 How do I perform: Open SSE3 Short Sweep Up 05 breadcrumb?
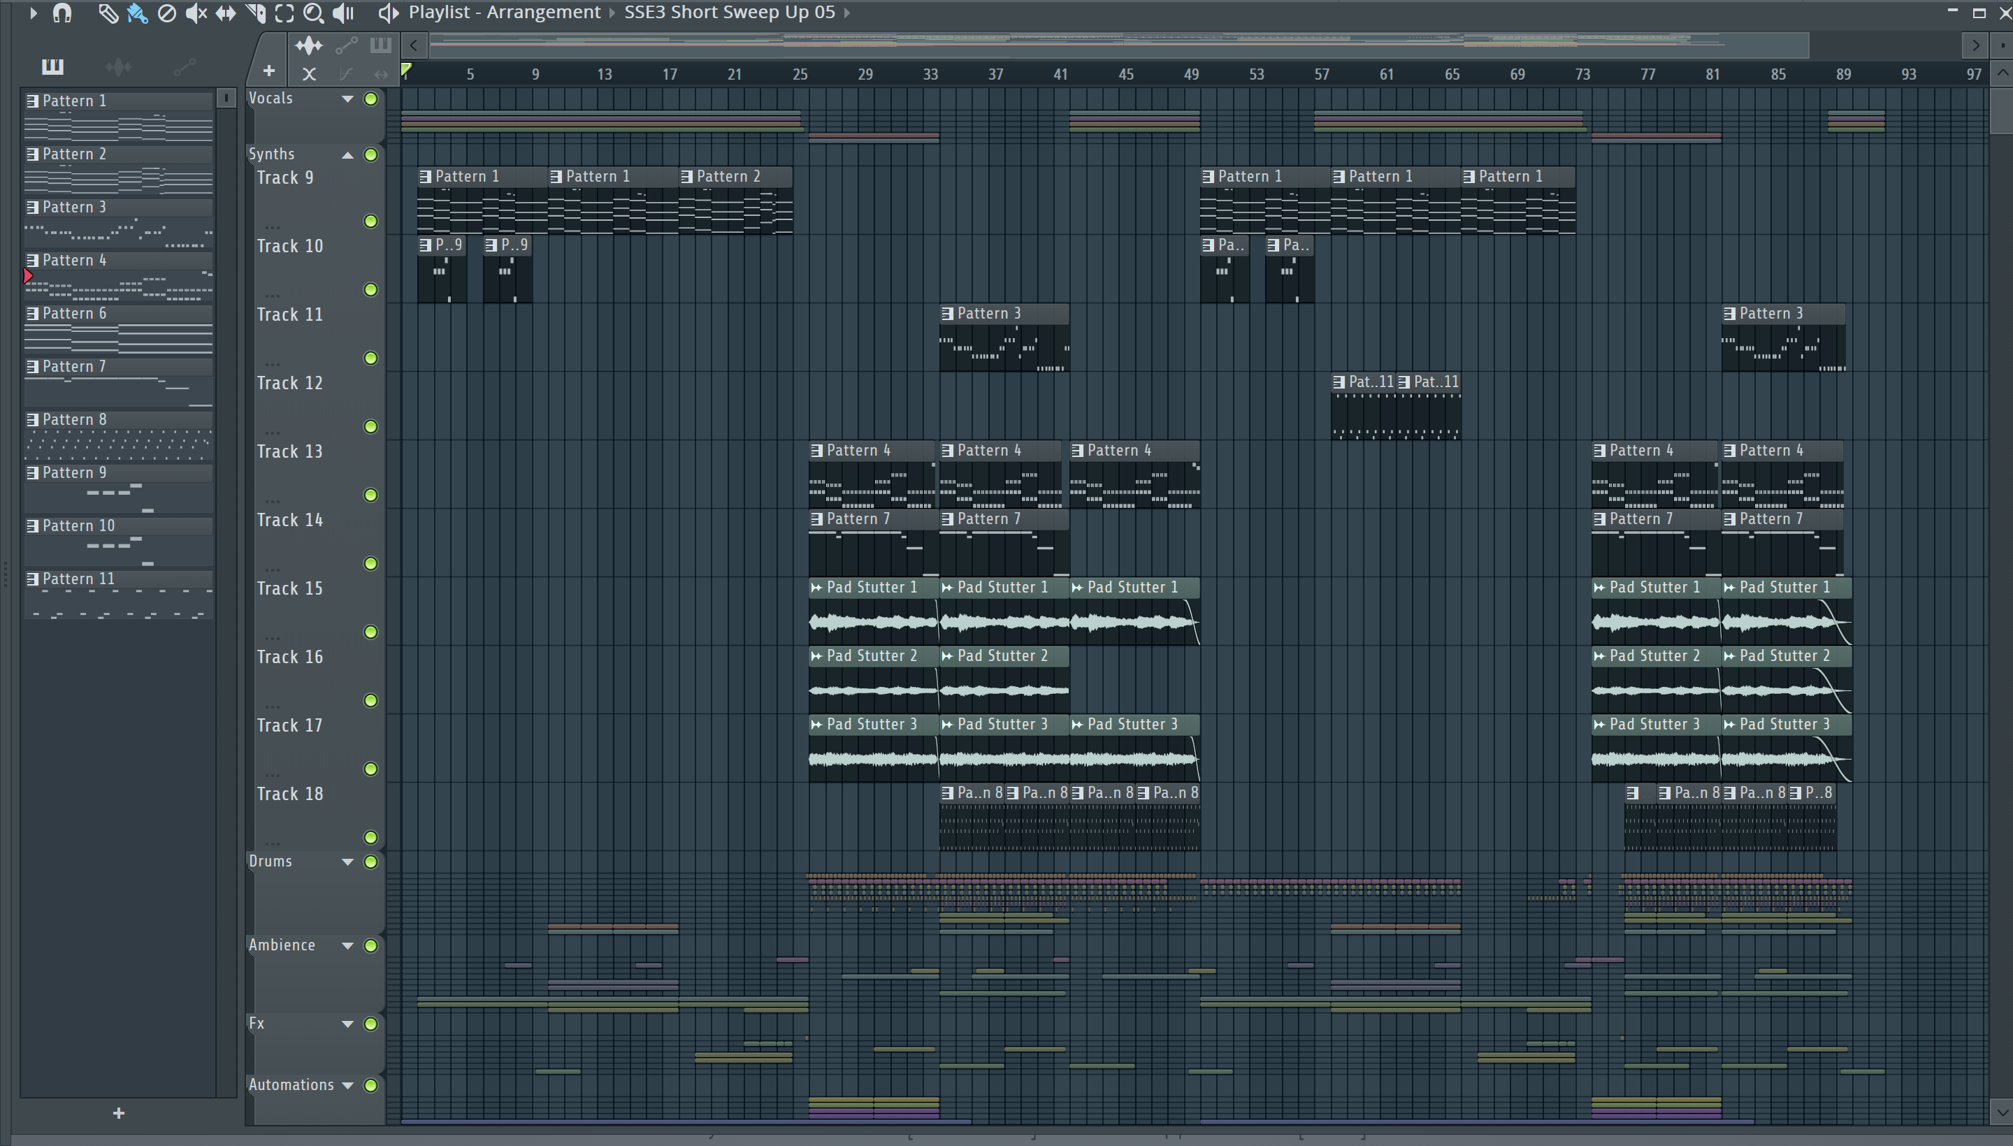[x=729, y=13]
